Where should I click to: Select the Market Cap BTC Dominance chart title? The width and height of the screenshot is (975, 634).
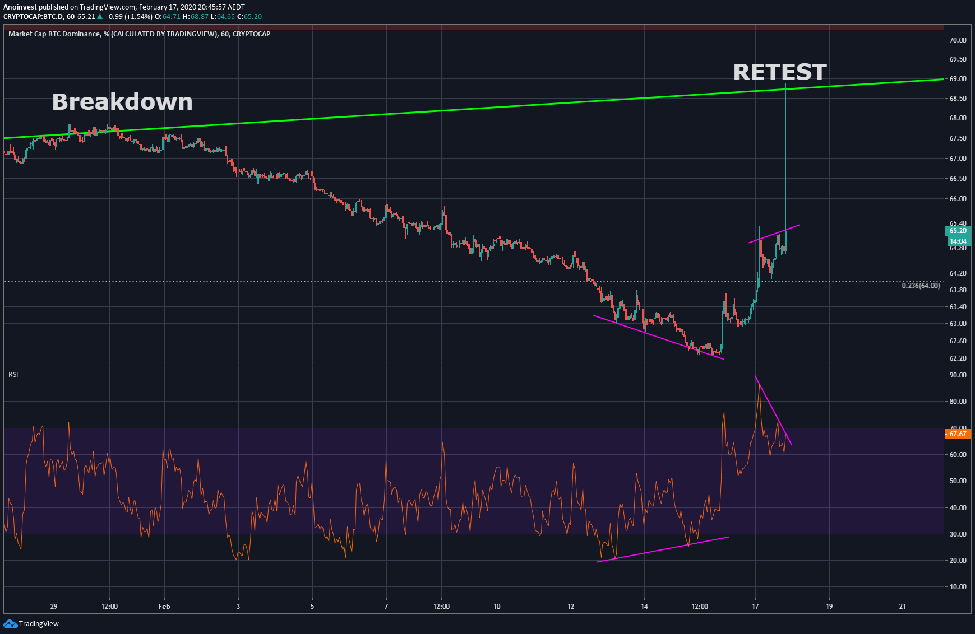[140, 34]
